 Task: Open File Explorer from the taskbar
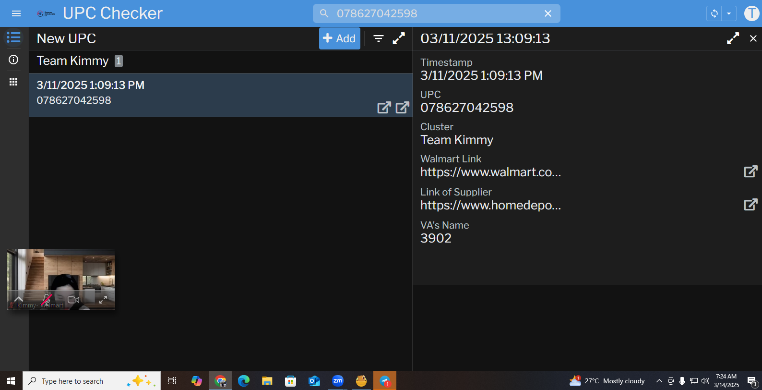coord(267,381)
